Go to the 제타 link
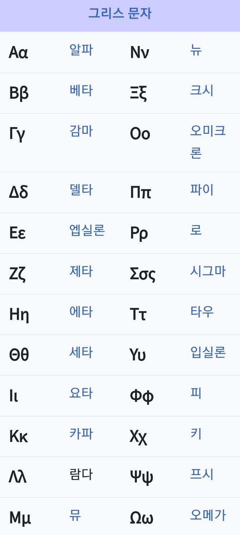Screen dimensions: 240x535 pyautogui.click(x=81, y=271)
